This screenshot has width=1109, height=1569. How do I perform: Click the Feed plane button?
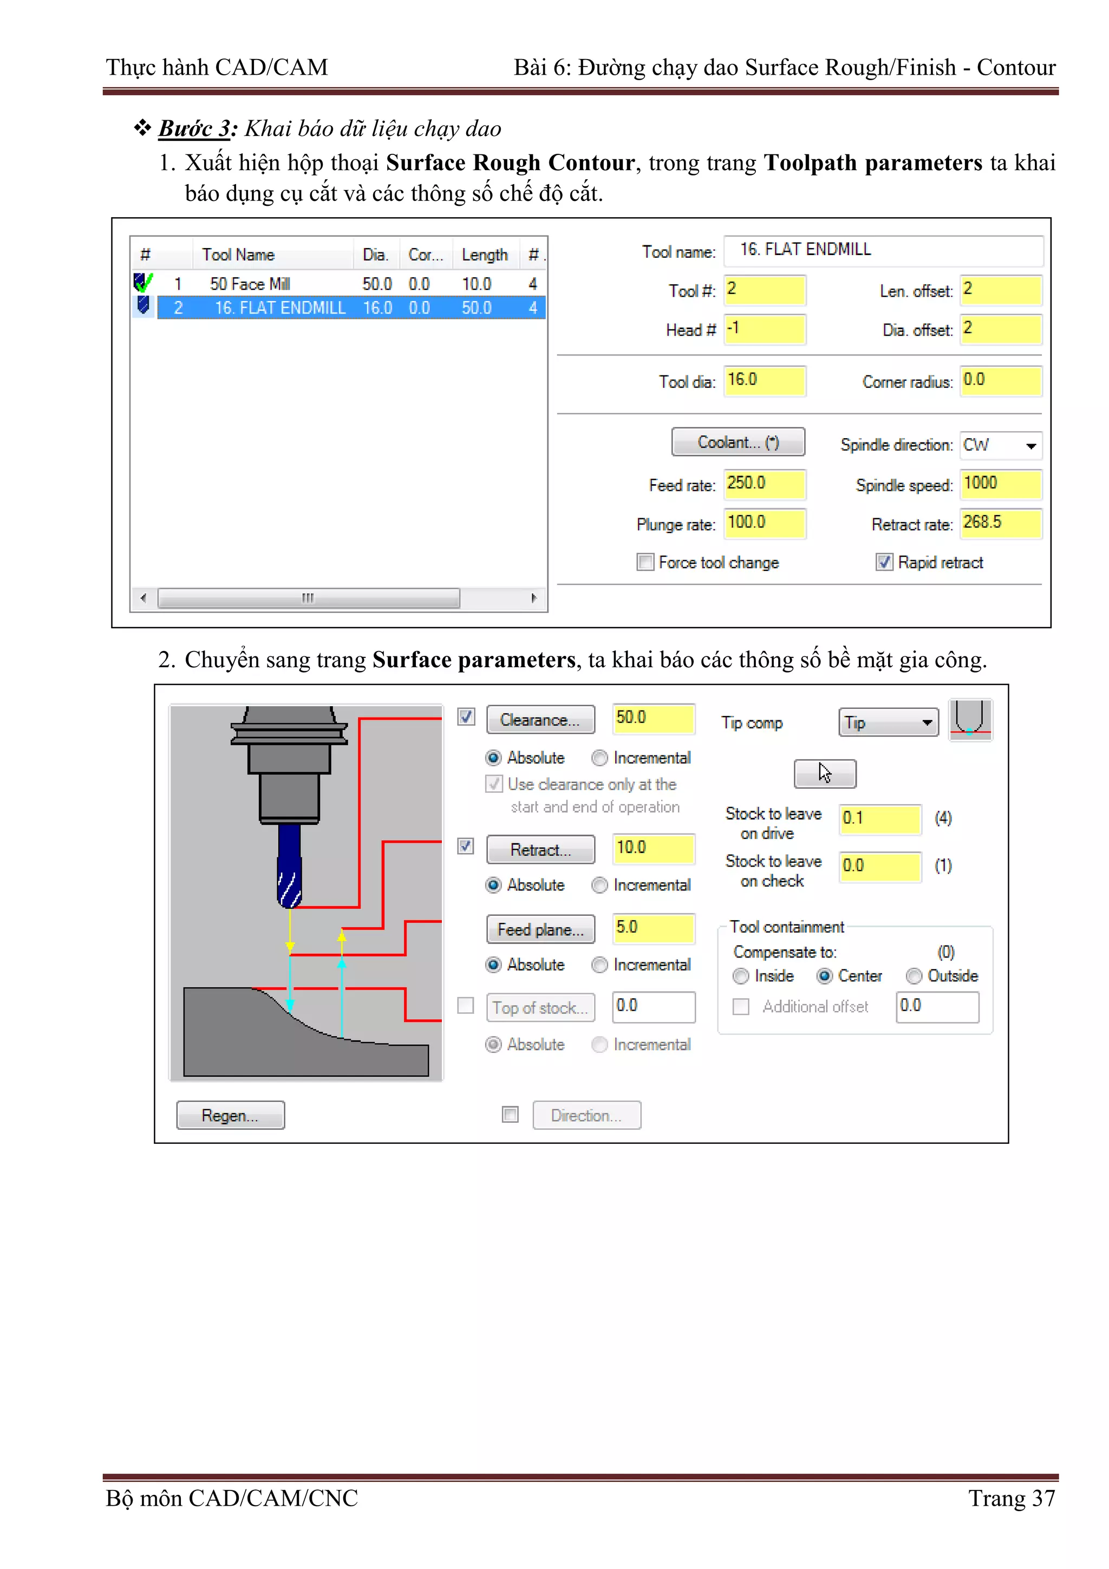[x=540, y=929]
